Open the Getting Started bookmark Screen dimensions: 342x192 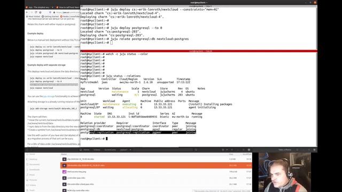pos(50,17)
